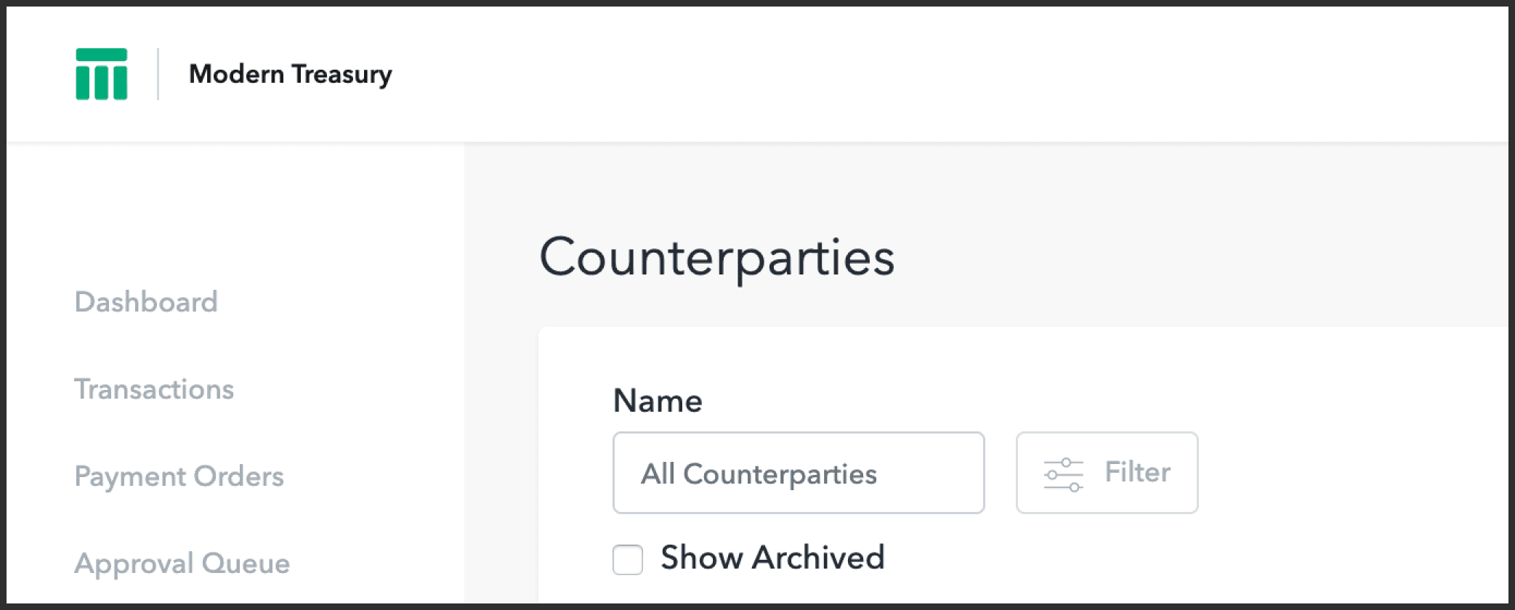Click the Counterparties page heading
Image resolution: width=1515 pixels, height=610 pixels.
tap(716, 257)
